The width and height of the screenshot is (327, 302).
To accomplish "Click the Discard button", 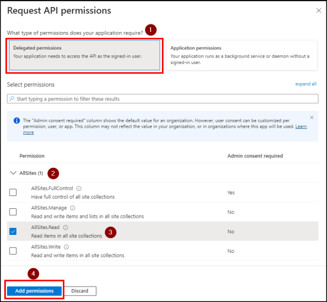I will click(x=80, y=291).
